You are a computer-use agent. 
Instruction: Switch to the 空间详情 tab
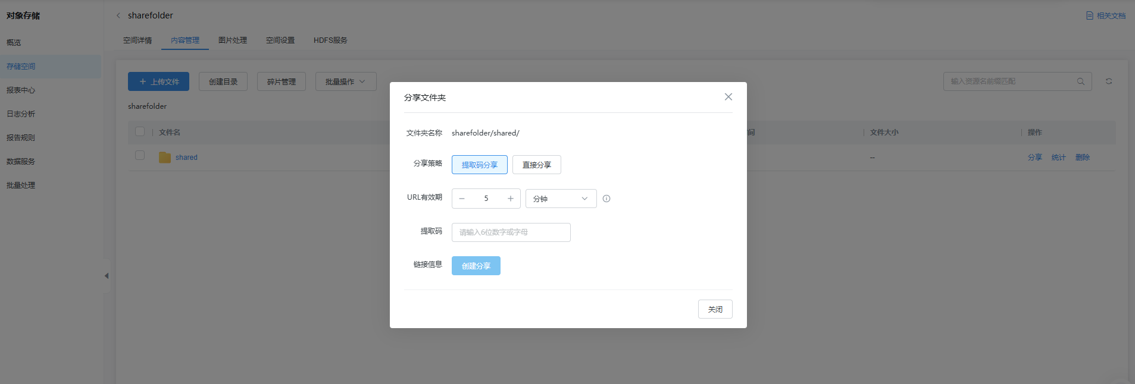(137, 40)
